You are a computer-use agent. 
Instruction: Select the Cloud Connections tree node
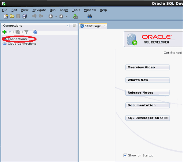pos(22,43)
